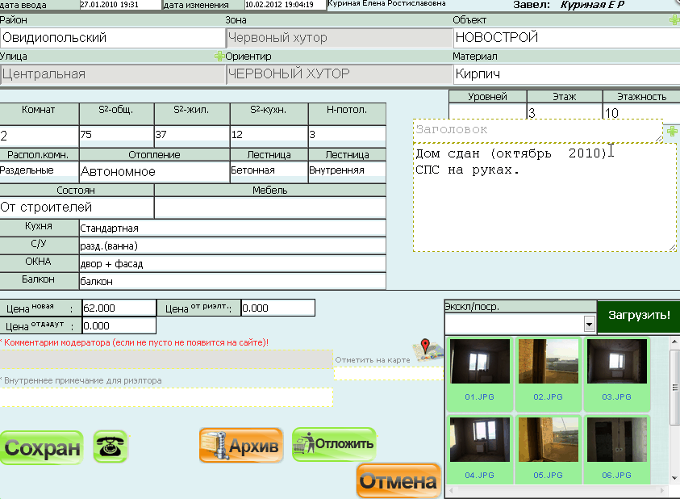Click the green plus icon beside Объект
This screenshot has height=499, width=680.
[x=674, y=20]
